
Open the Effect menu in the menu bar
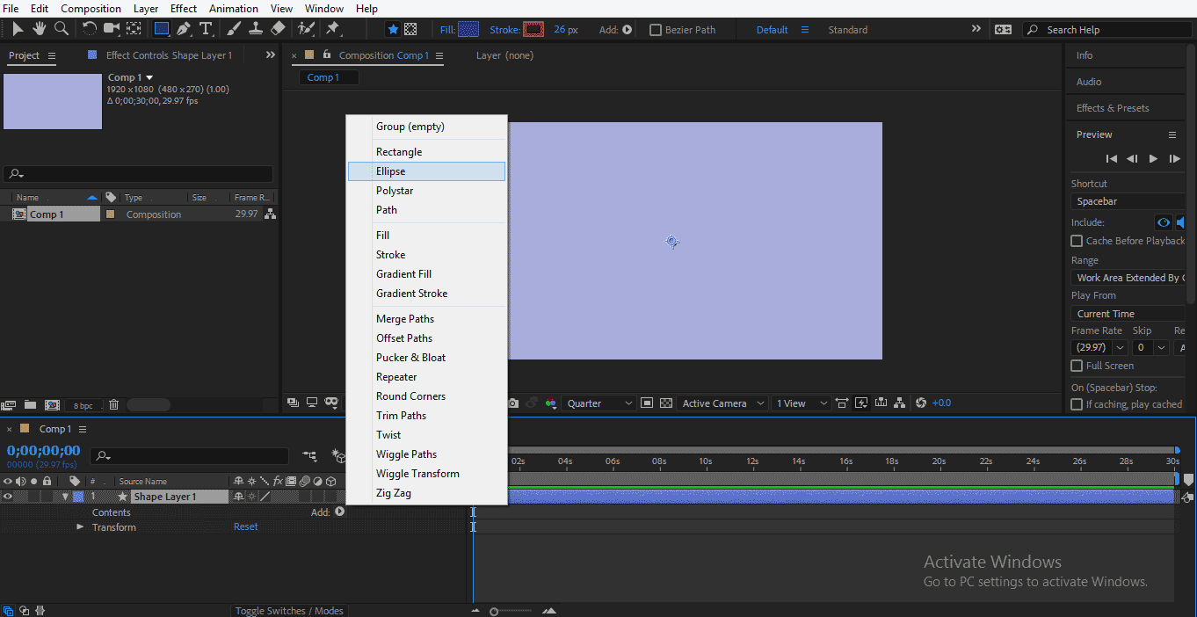183,8
